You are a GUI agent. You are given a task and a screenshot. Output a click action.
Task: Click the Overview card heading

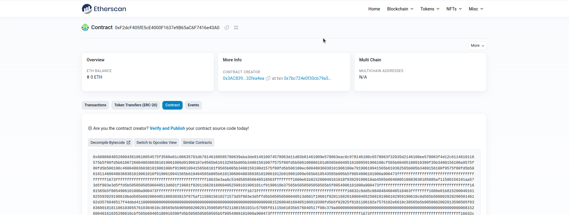click(x=96, y=60)
